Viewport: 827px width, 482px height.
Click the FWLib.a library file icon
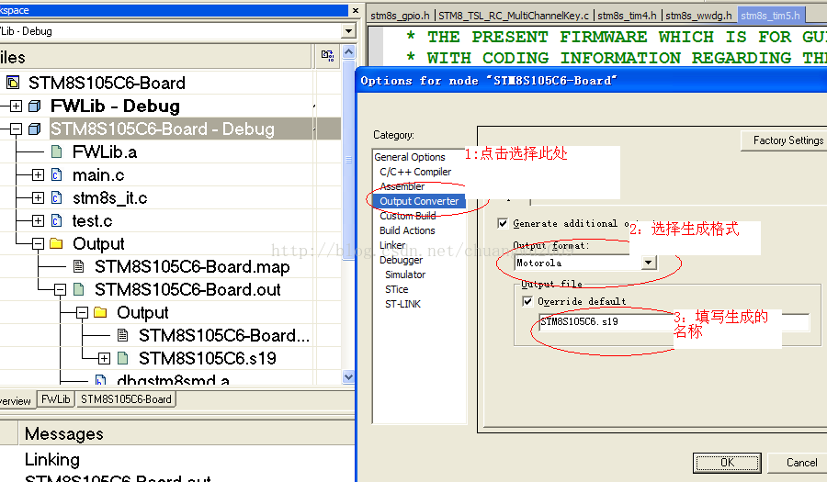click(x=56, y=151)
